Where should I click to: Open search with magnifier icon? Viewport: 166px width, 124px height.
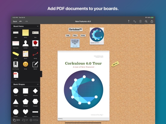coord(146,21)
